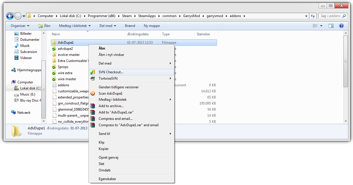Click the Musik library icon in sidebar
This screenshot has height=185, width=353.
[x=16, y=46]
